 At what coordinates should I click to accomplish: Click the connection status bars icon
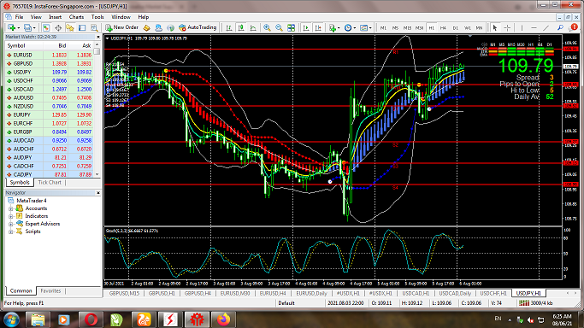524,303
